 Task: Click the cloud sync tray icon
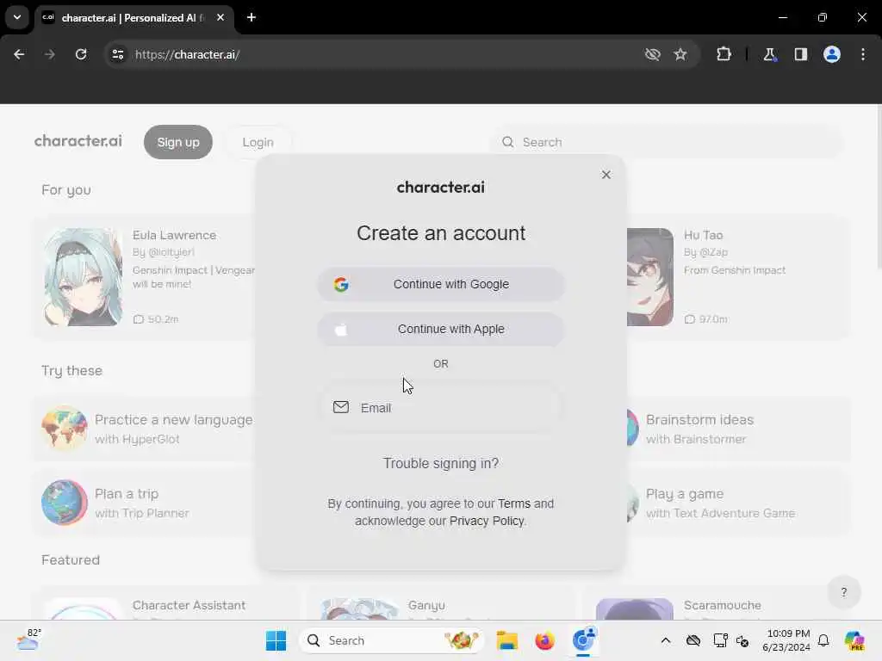(693, 640)
